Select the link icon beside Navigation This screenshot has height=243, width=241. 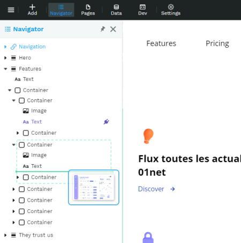(x=13, y=47)
